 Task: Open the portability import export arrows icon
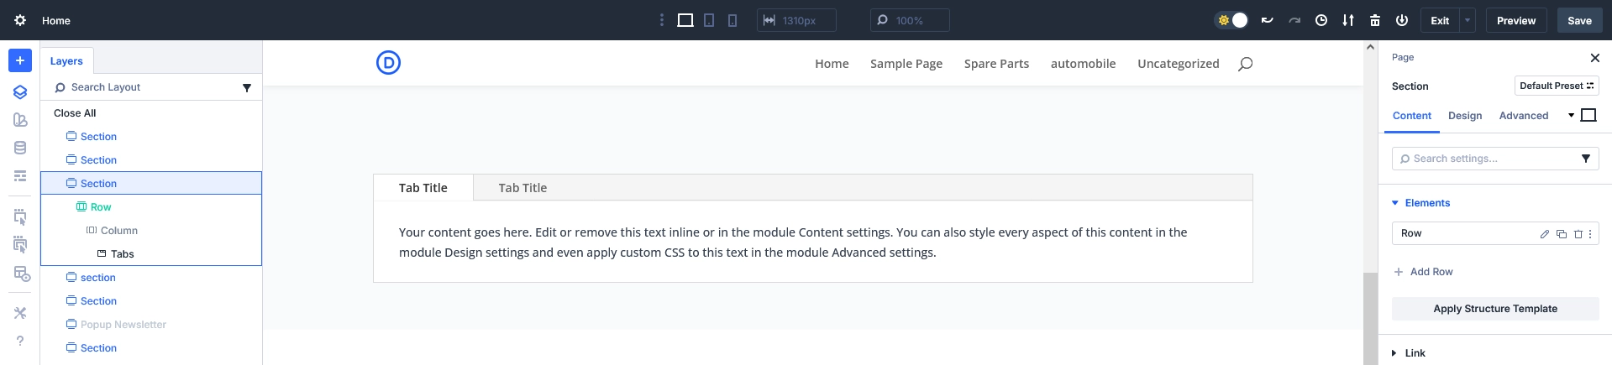[1348, 20]
